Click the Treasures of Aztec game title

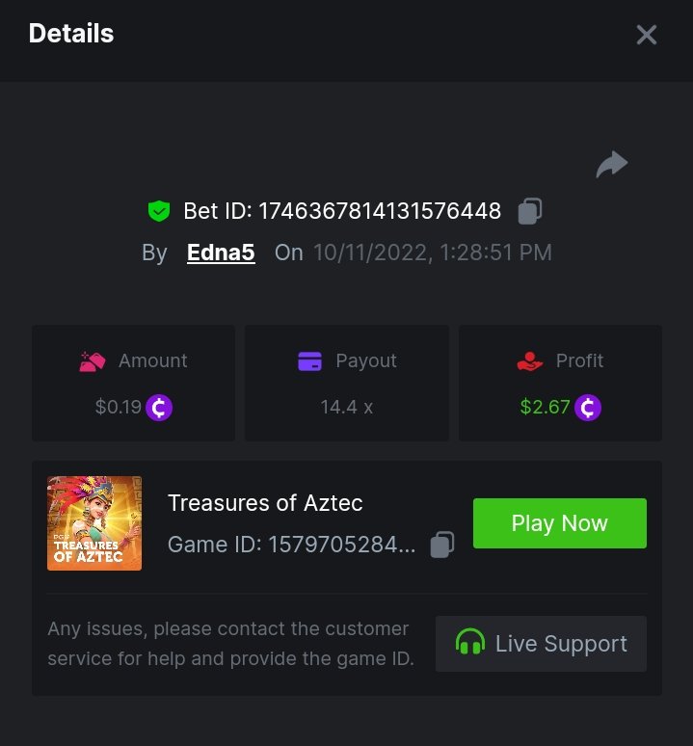coord(265,502)
